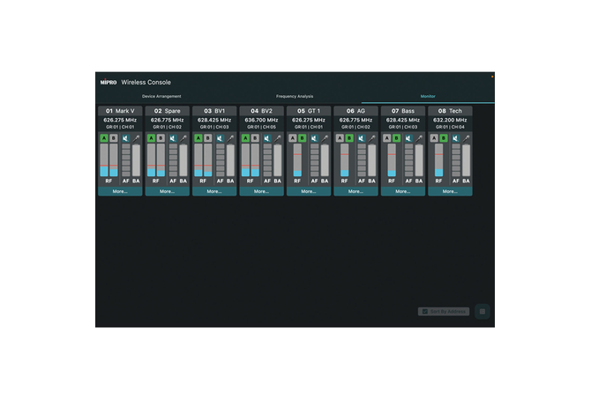591x399 pixels.
Task: Mute audio on channel 05 GT 1
Action: (315, 138)
